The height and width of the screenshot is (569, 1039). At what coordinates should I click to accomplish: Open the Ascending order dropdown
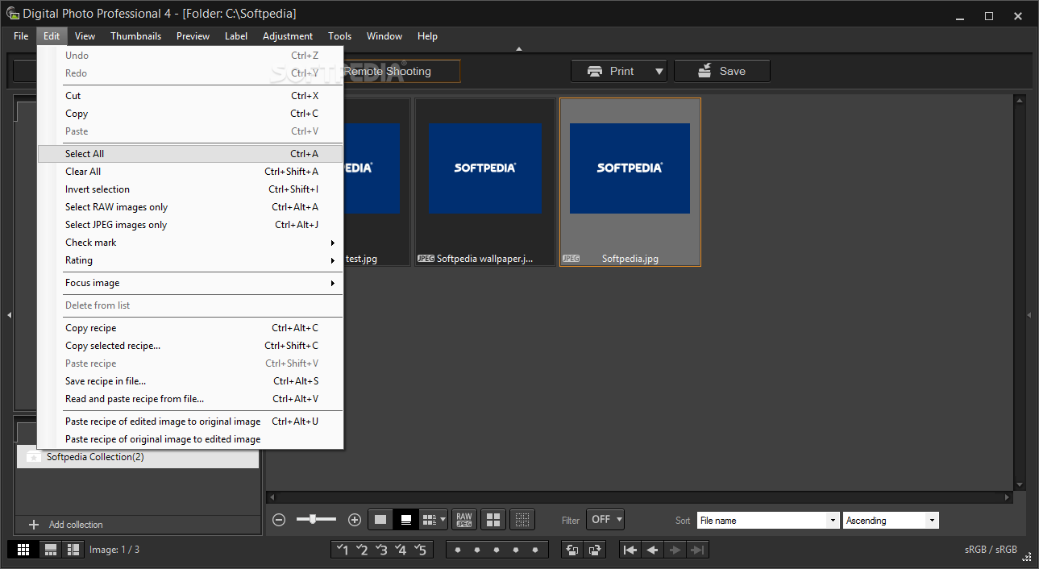tap(891, 521)
